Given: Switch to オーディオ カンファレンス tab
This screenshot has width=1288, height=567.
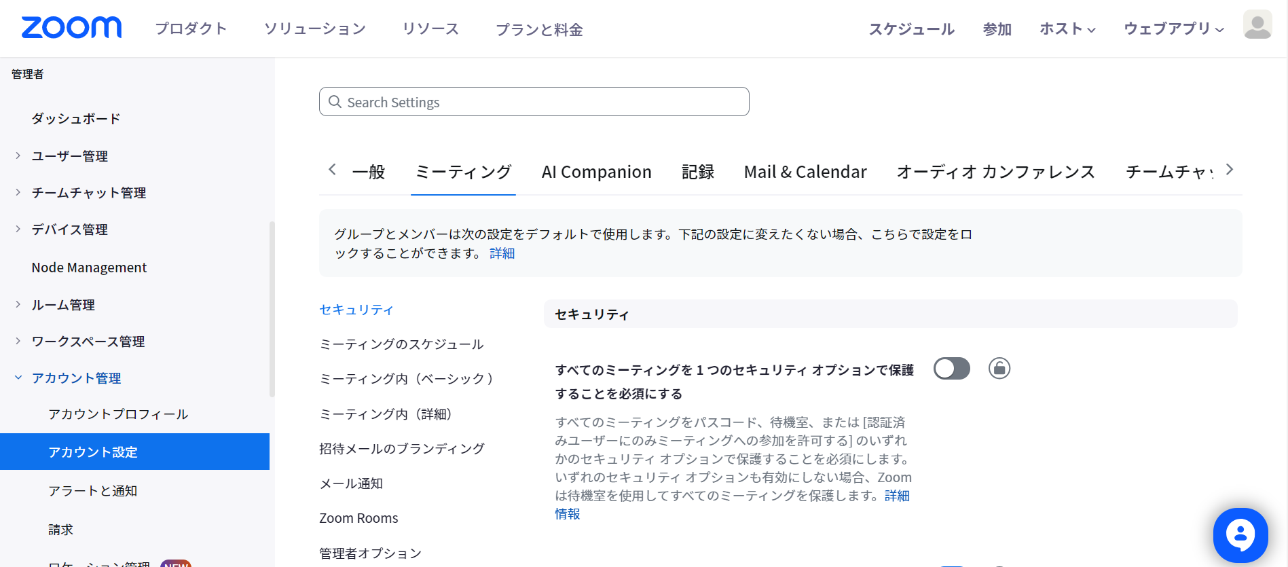Looking at the screenshot, I should 996,172.
